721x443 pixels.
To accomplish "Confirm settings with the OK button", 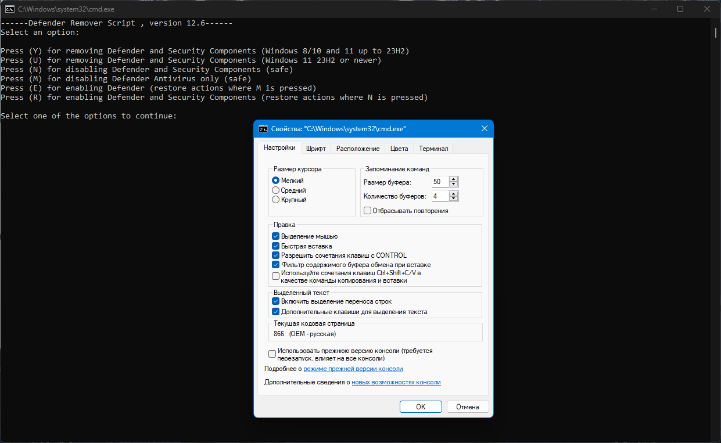I will pyautogui.click(x=421, y=407).
